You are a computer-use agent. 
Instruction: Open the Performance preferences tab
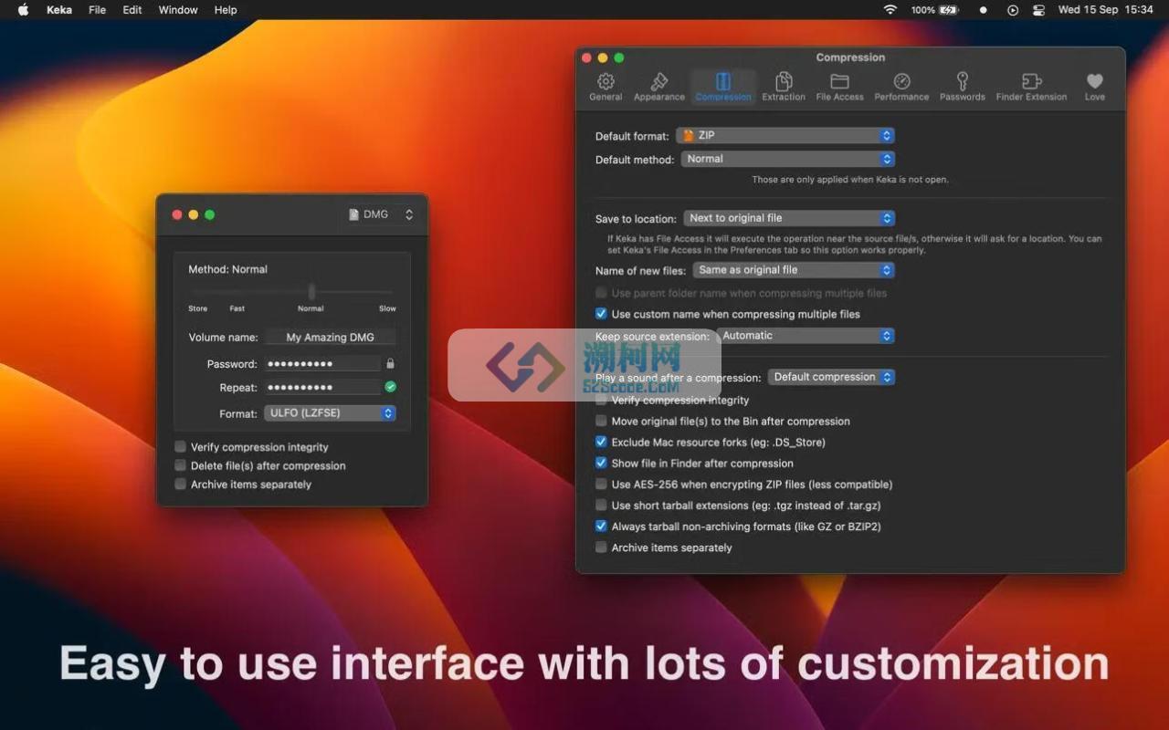point(901,87)
